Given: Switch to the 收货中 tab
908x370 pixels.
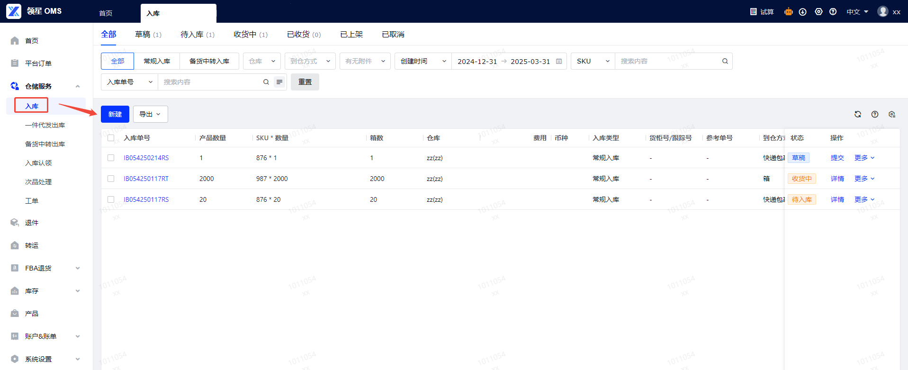Looking at the screenshot, I should pos(250,35).
